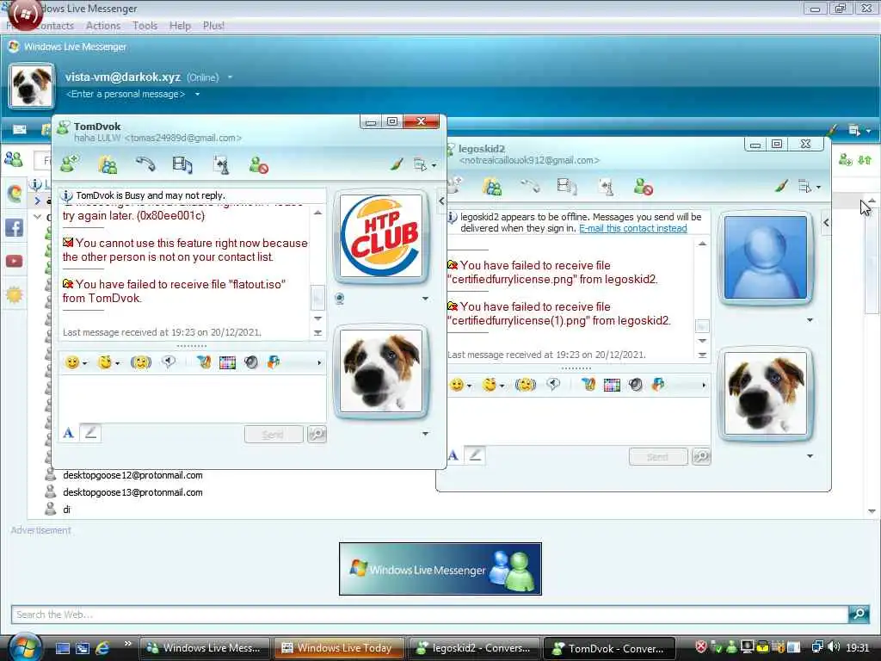
Task: Click Enter a personal message field
Action: [126, 94]
